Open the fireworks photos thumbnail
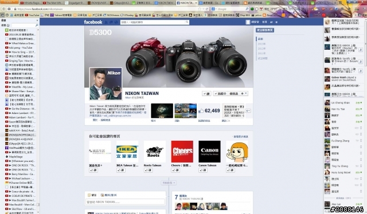The width and height of the screenshot is (367, 214). (x=162, y=111)
